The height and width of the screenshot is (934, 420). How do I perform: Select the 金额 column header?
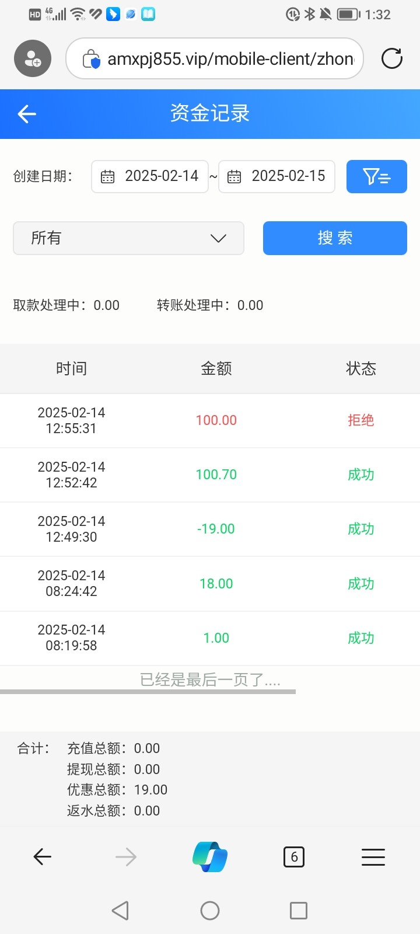tap(216, 368)
